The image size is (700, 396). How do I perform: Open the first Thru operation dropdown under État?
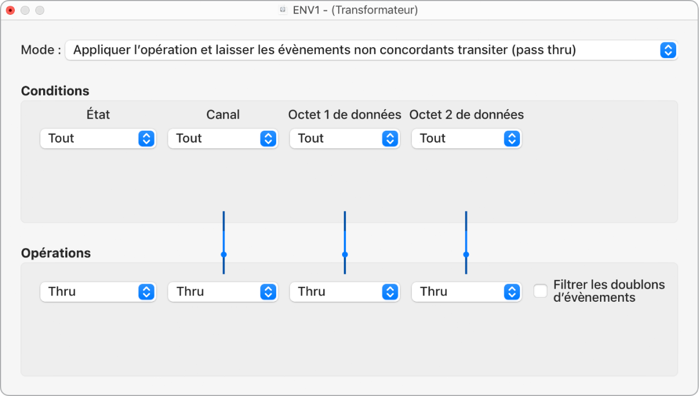(x=98, y=292)
